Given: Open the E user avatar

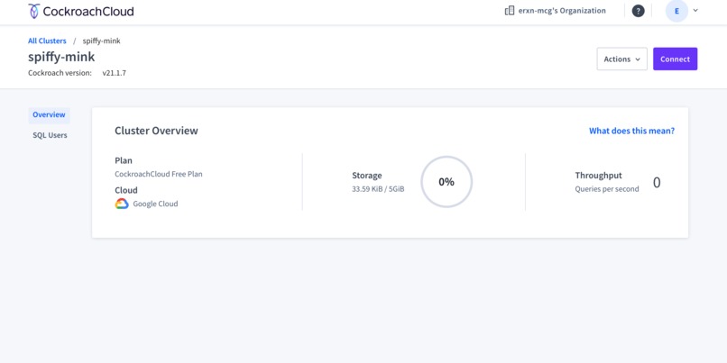Looking at the screenshot, I should [676, 11].
